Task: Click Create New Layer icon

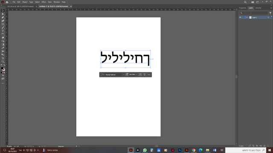Action: tap(264, 146)
